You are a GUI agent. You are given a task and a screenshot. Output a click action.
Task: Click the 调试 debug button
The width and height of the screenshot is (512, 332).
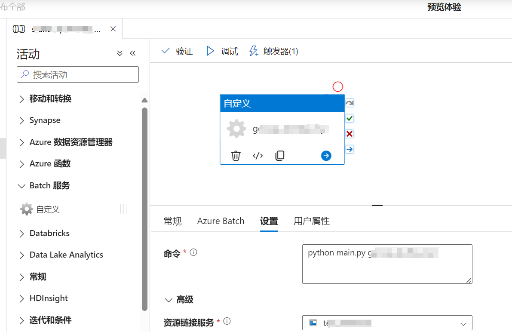coord(222,51)
